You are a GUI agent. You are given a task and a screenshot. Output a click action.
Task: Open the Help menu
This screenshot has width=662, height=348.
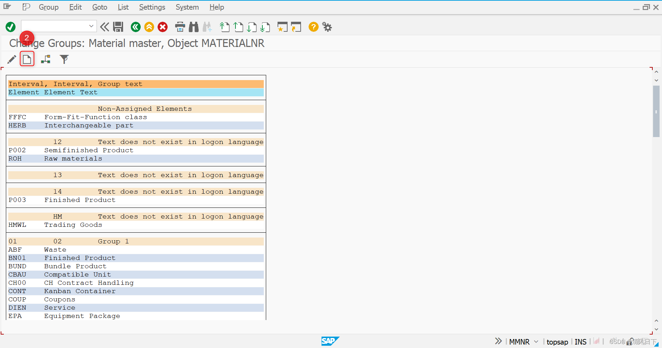tap(217, 7)
